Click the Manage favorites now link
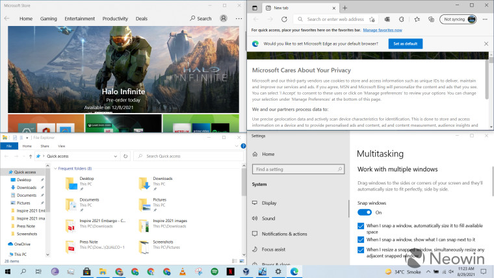This screenshot has height=278, width=494. click(x=382, y=31)
